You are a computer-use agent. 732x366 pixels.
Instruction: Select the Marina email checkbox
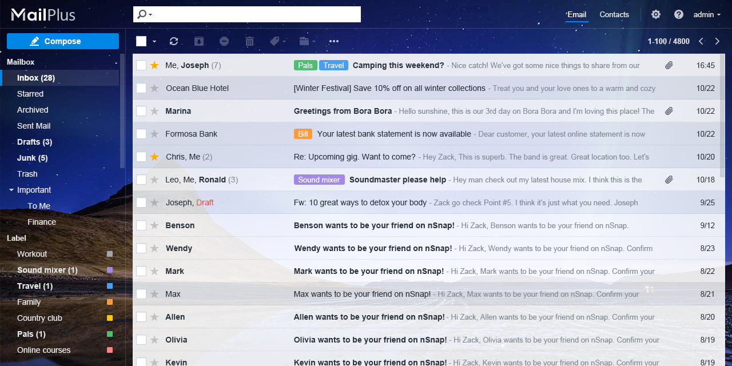pos(141,111)
